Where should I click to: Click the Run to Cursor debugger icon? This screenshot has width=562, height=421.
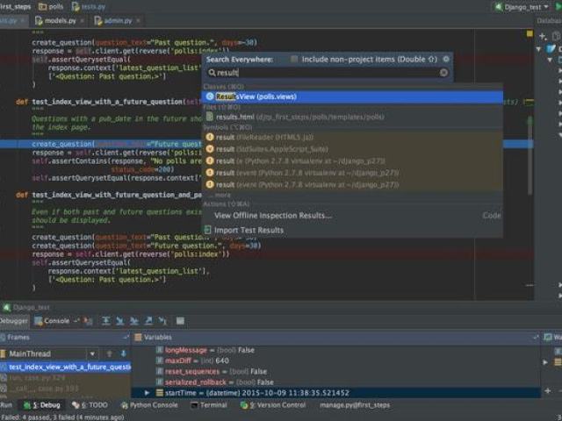click(x=162, y=321)
